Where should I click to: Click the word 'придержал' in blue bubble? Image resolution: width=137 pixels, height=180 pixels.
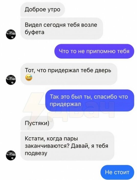(65, 104)
